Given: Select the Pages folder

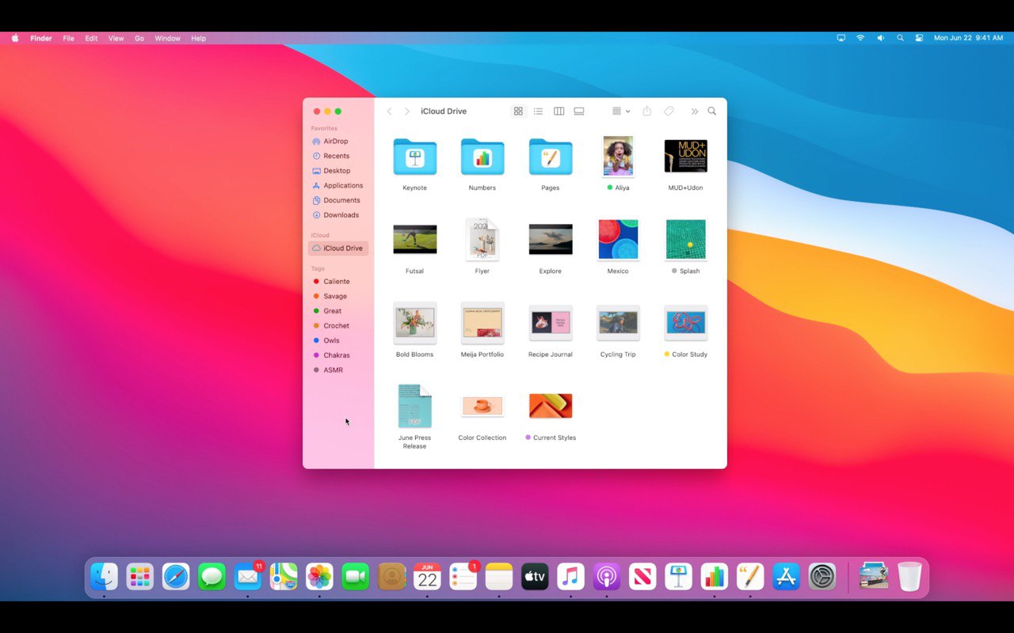Looking at the screenshot, I should click(551, 157).
